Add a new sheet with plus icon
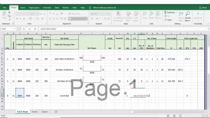This screenshot has width=210, height=118. pyautogui.click(x=56, y=112)
